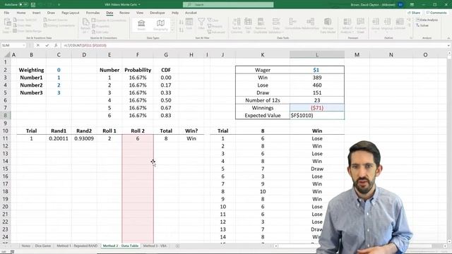Click the Enter formula checkmark
The image size is (452, 254).
[47, 45]
